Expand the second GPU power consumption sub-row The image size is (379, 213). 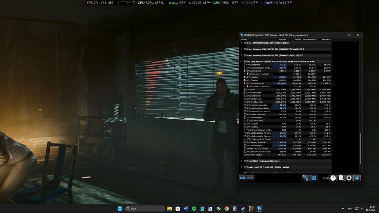point(244,86)
